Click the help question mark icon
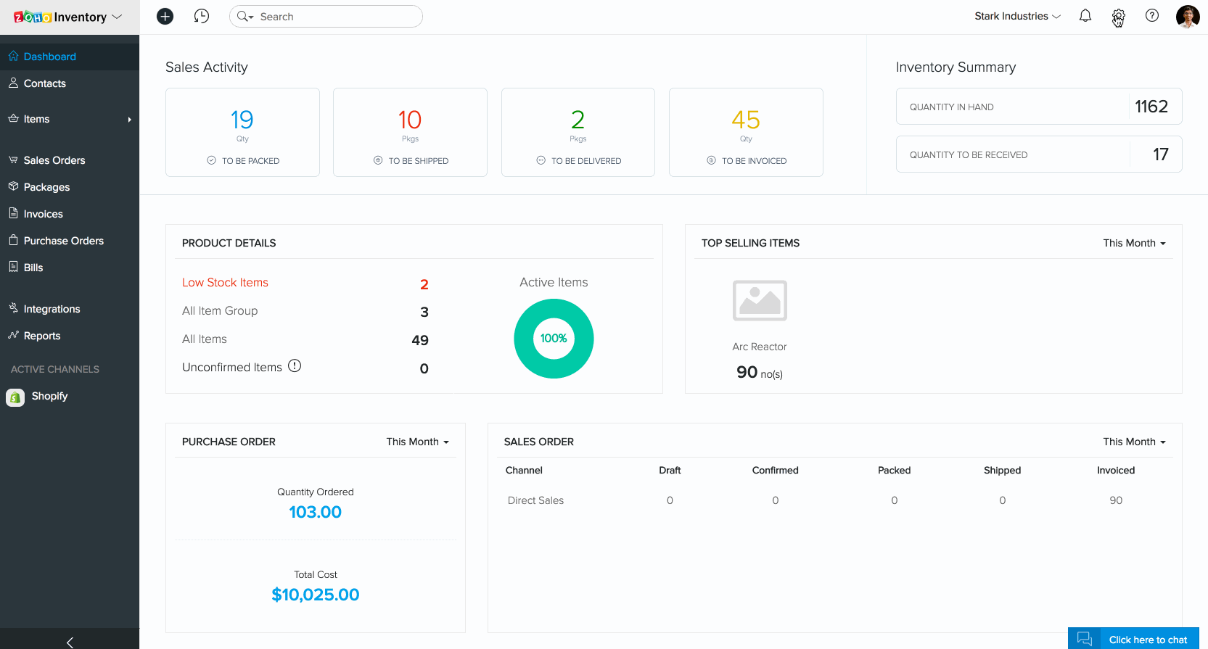This screenshot has height=649, width=1208. (x=1151, y=16)
